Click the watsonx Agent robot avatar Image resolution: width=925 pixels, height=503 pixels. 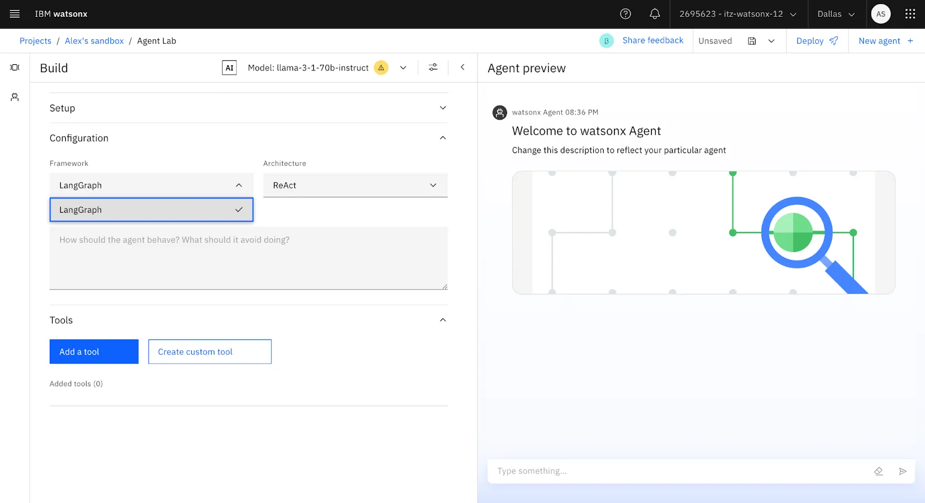click(499, 113)
